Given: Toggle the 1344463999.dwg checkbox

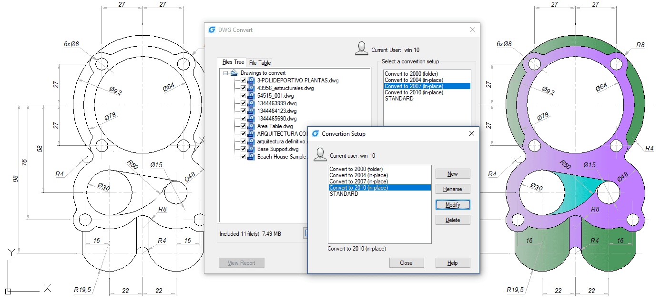Looking at the screenshot, I should point(244,103).
